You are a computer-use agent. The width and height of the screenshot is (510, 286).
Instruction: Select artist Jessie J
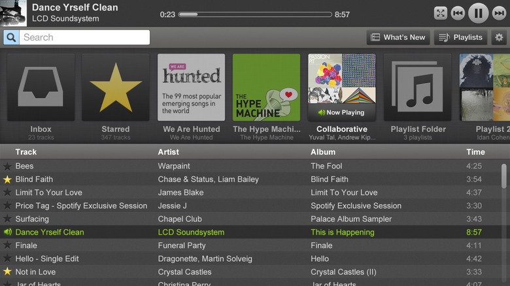click(173, 206)
